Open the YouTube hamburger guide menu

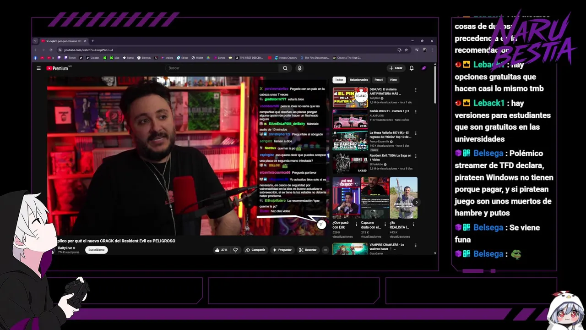coord(38,68)
